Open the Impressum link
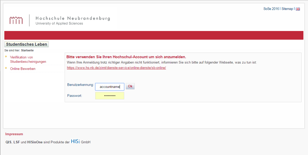Screen dimensions: 308x155 14,134
